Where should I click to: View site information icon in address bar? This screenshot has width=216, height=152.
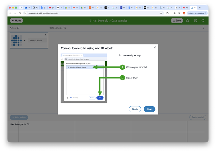pos(25,13)
